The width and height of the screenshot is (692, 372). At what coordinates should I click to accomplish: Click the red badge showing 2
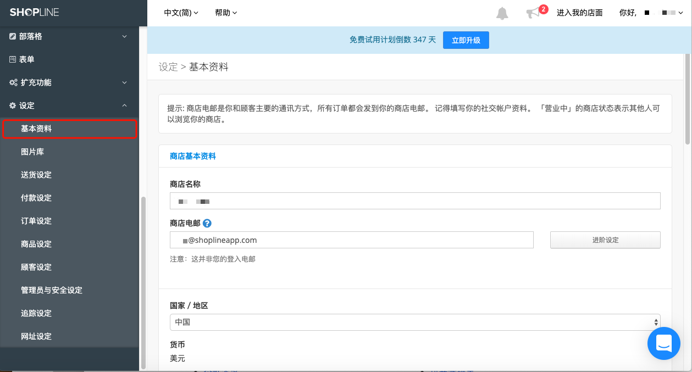coord(544,9)
